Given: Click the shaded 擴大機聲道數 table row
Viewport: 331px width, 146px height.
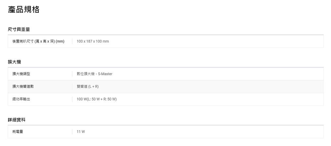Looking at the screenshot, I should click(166, 87).
